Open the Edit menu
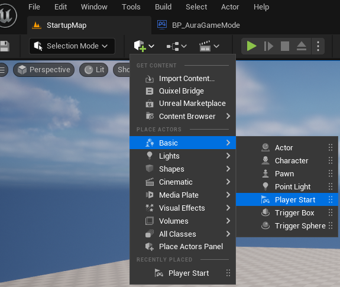 (x=60, y=7)
